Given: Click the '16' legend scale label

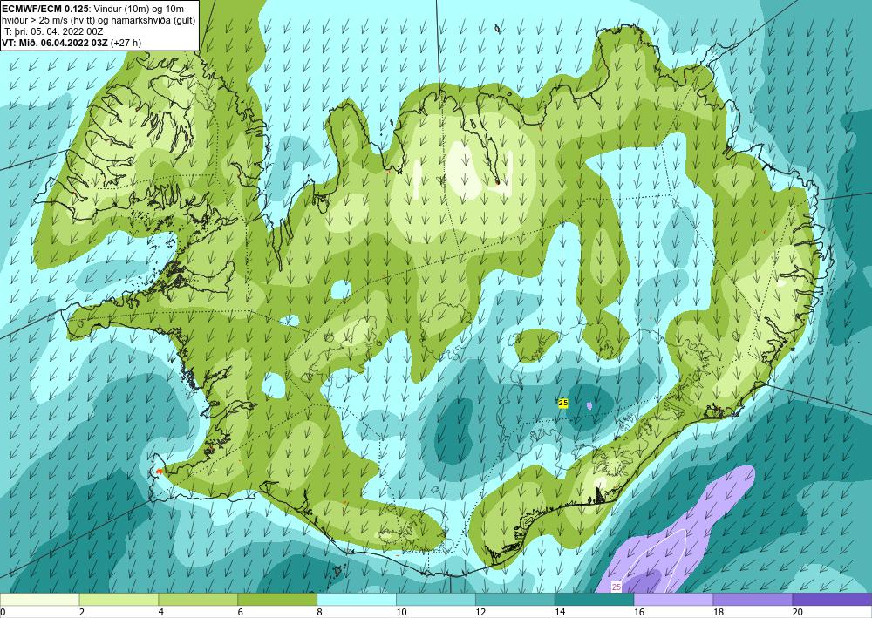Looking at the screenshot, I should pos(639,612).
